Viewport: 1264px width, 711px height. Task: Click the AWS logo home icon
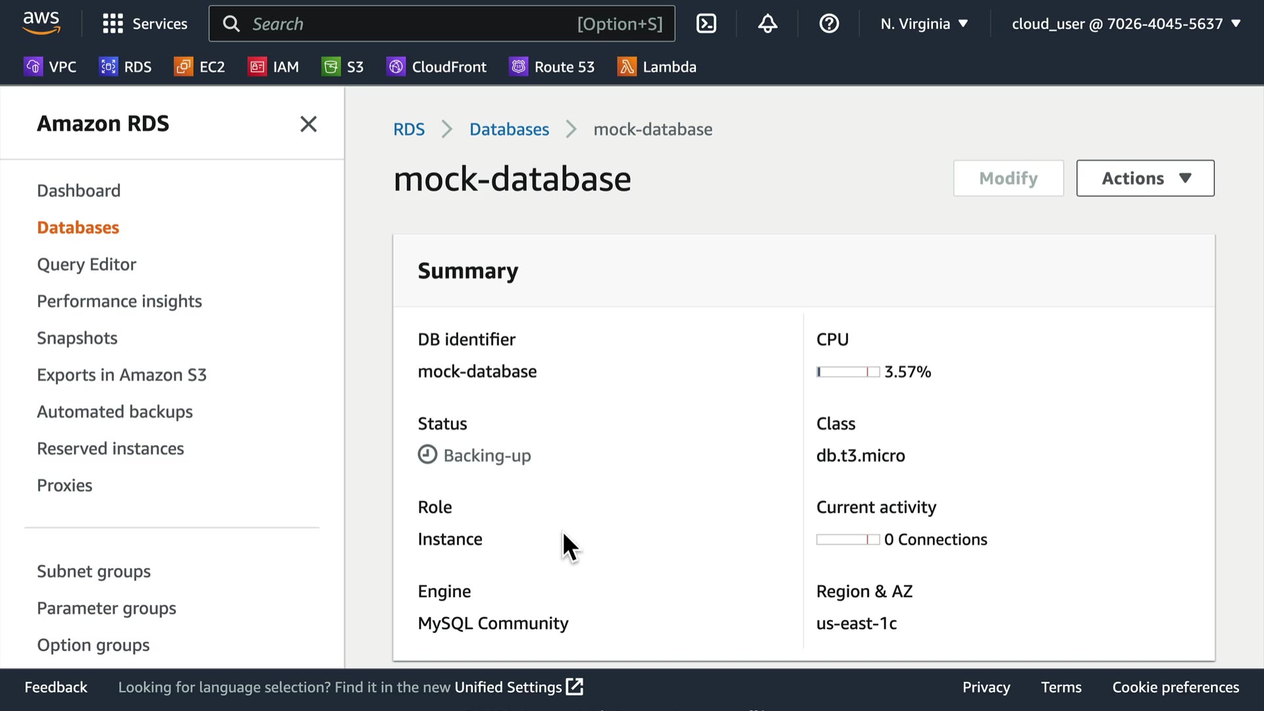point(41,23)
